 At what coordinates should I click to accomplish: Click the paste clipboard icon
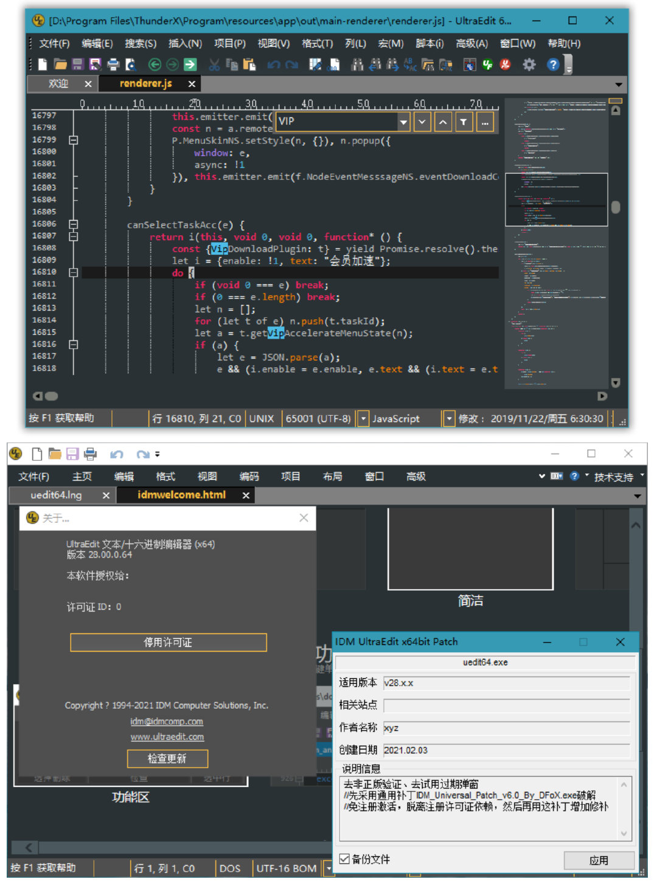[249, 64]
